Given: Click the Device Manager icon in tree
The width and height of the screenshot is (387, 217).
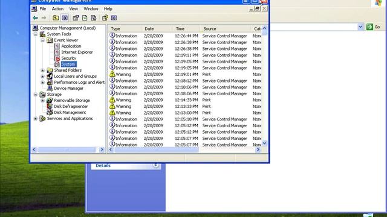Looking at the screenshot, I should (50, 89).
